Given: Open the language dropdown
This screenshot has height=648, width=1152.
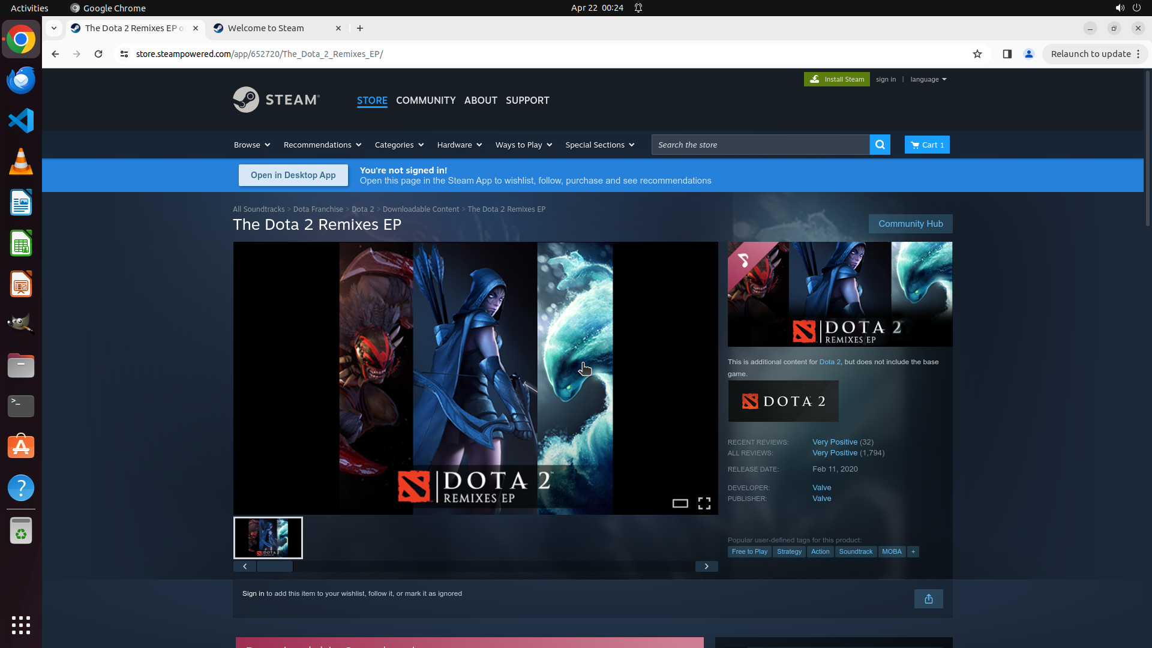Looking at the screenshot, I should coord(928,79).
